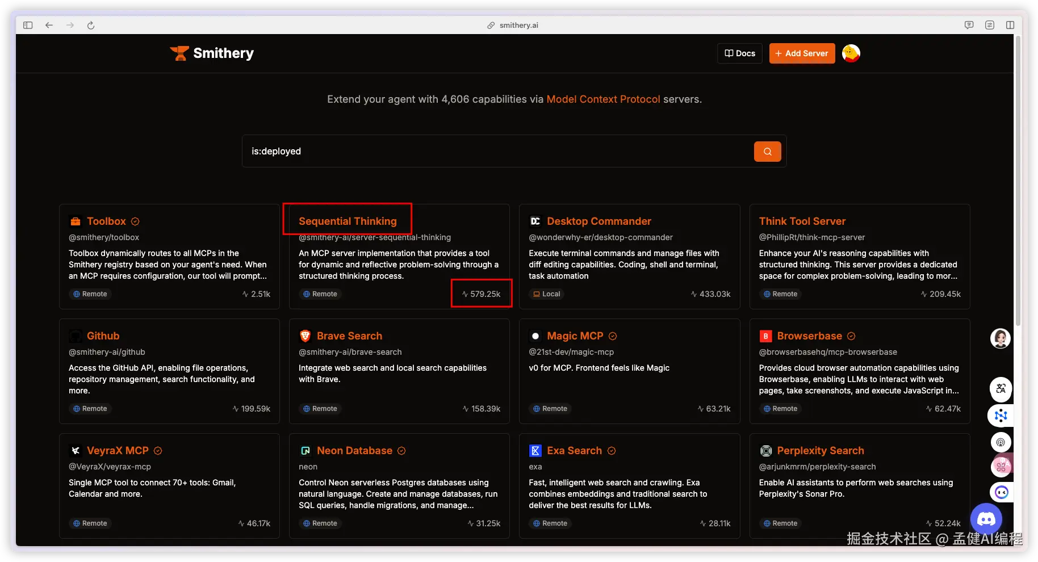This screenshot has width=1038, height=562.
Task: Click the Neon Database verified badge
Action: [401, 451]
